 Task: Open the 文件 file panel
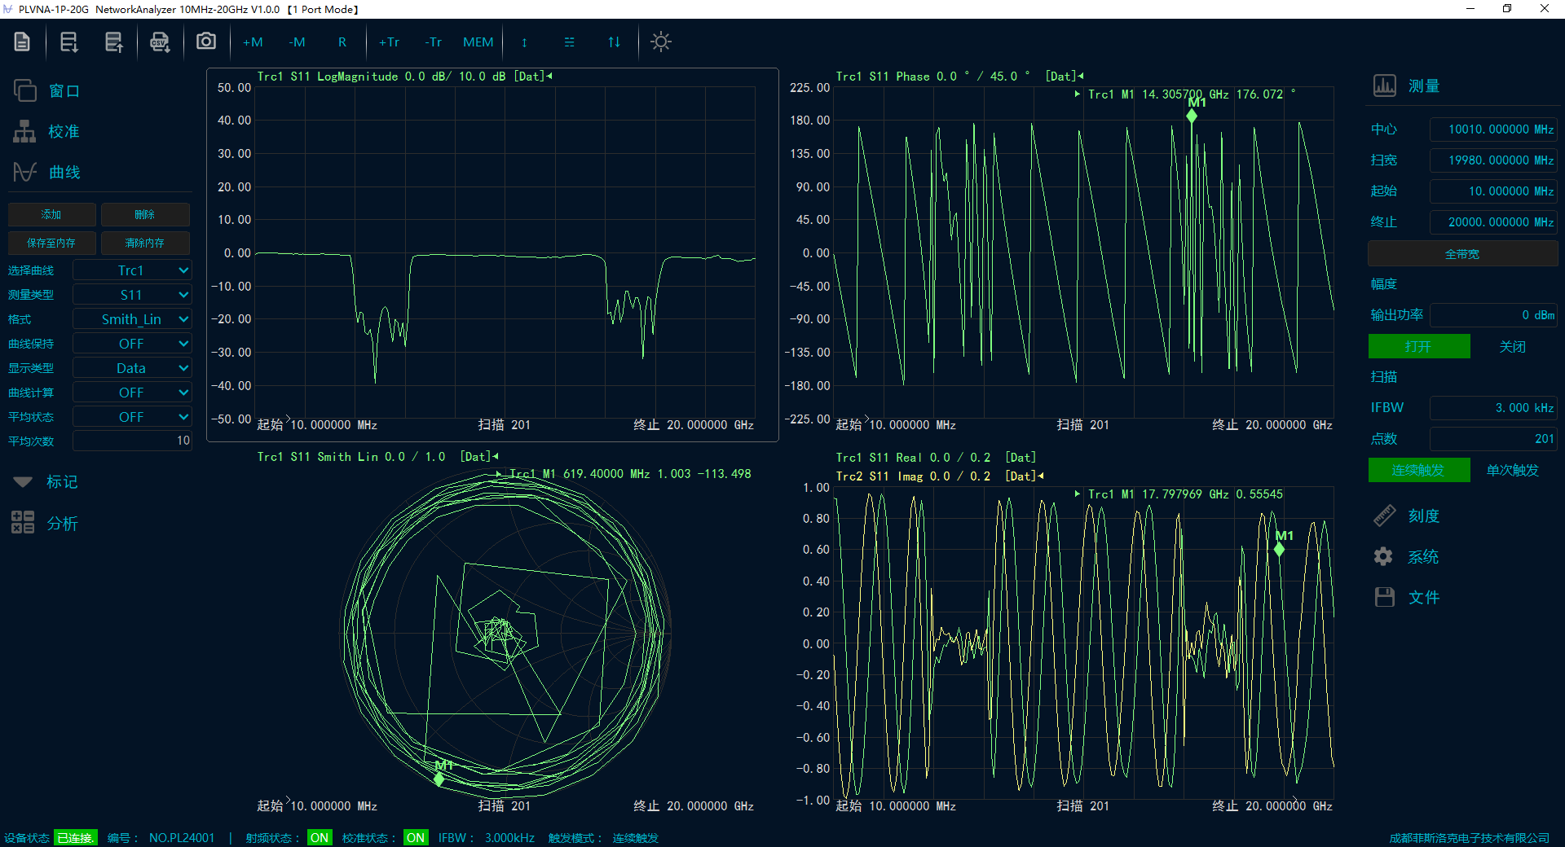coord(1407,597)
